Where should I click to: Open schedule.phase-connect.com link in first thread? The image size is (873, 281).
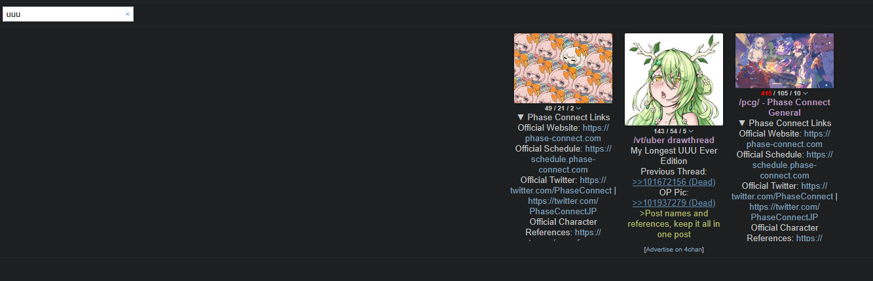(x=563, y=159)
